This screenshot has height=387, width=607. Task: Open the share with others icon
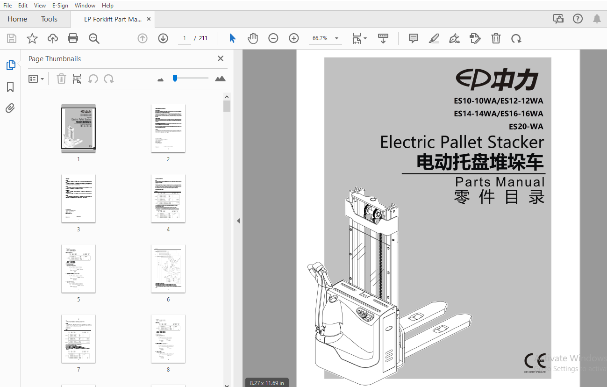pyautogui.click(x=558, y=19)
